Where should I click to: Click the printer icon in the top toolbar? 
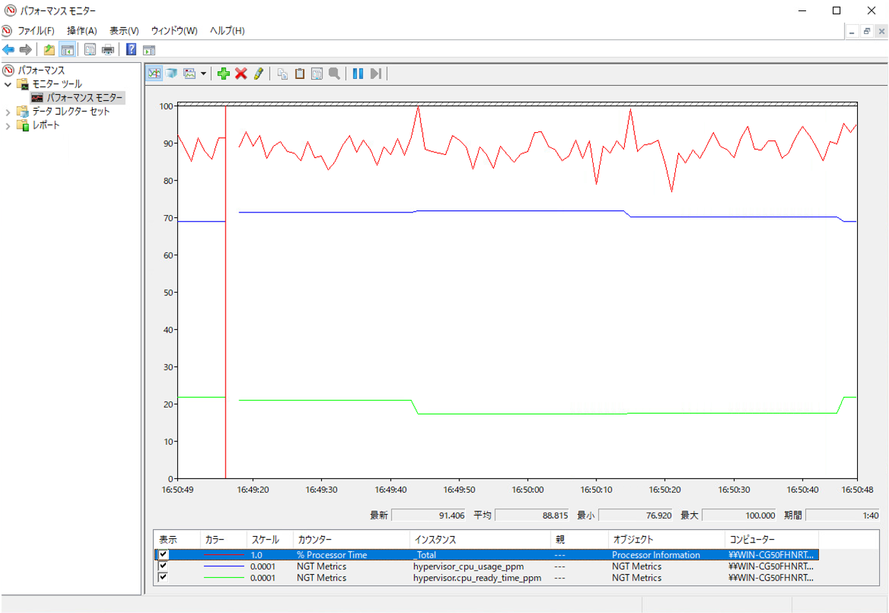point(108,50)
